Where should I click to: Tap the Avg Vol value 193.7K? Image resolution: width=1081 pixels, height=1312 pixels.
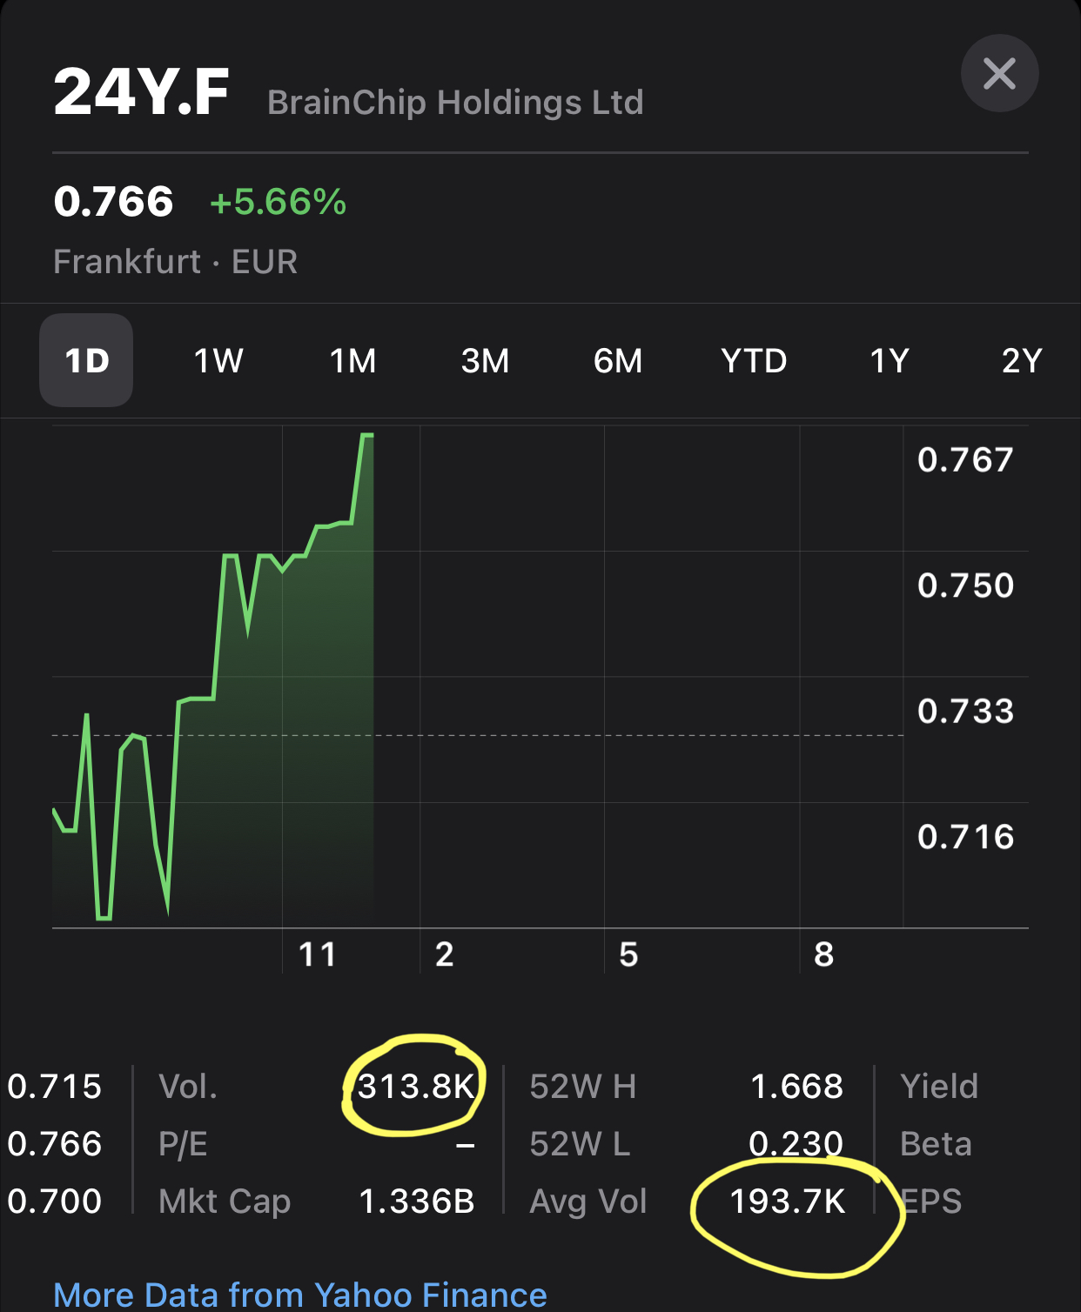point(787,1201)
